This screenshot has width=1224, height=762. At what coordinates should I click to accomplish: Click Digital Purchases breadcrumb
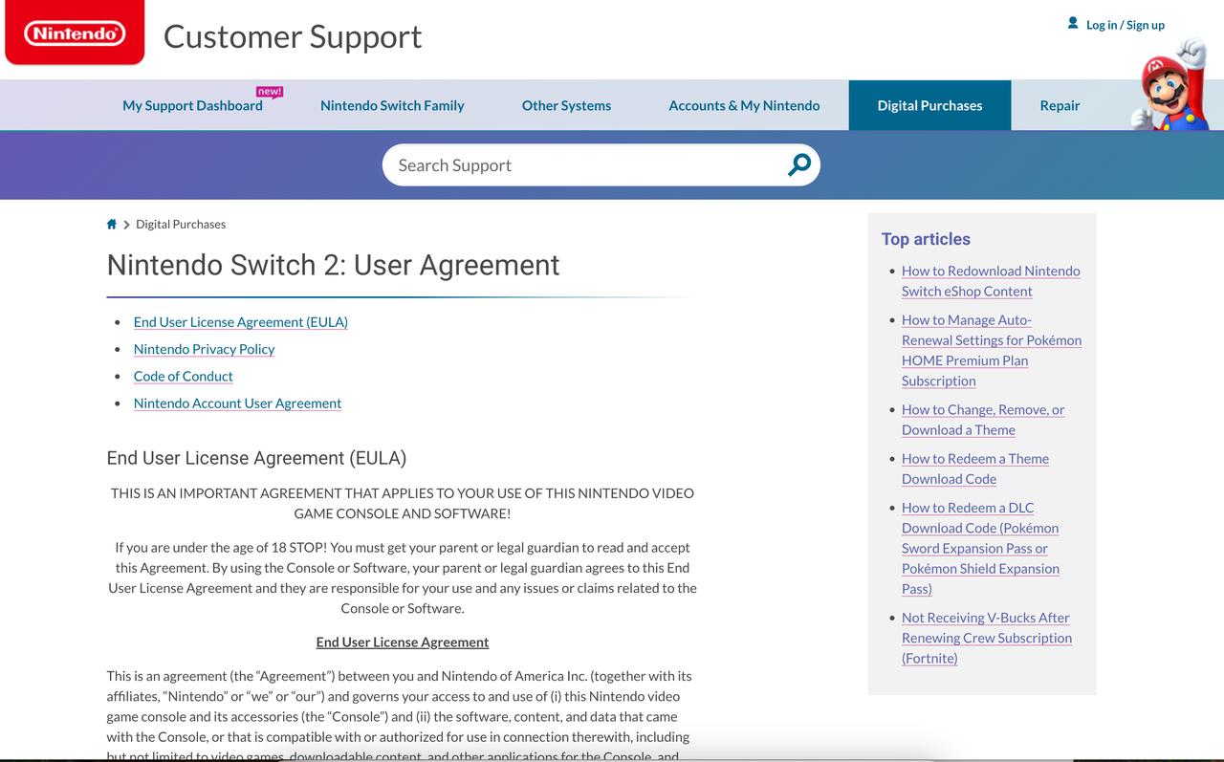[x=181, y=224]
